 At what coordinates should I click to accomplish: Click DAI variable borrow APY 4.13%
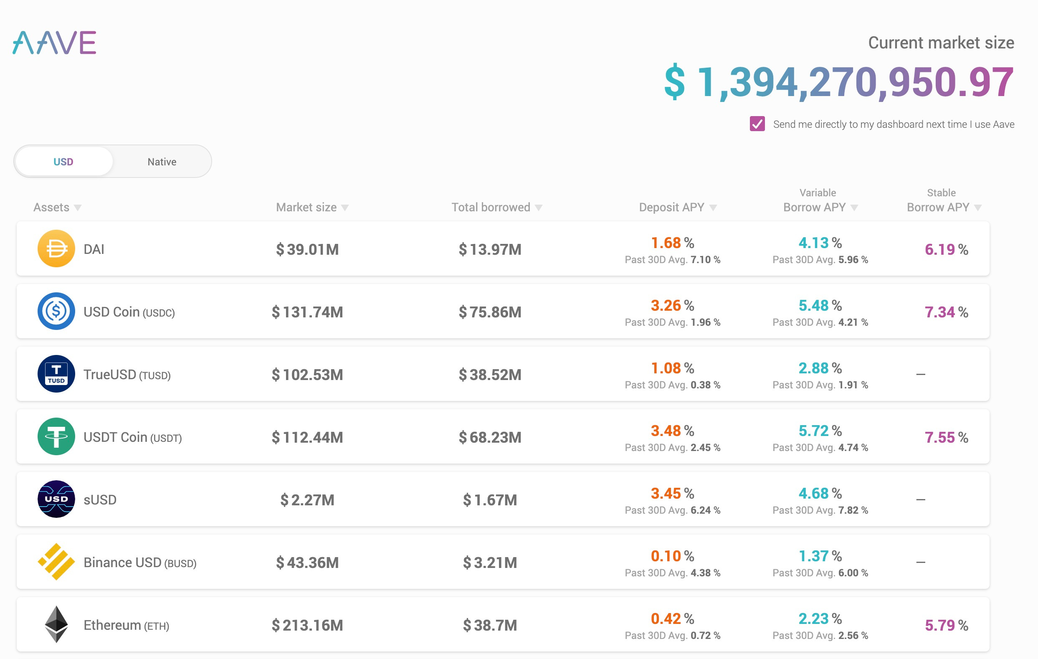click(x=820, y=243)
